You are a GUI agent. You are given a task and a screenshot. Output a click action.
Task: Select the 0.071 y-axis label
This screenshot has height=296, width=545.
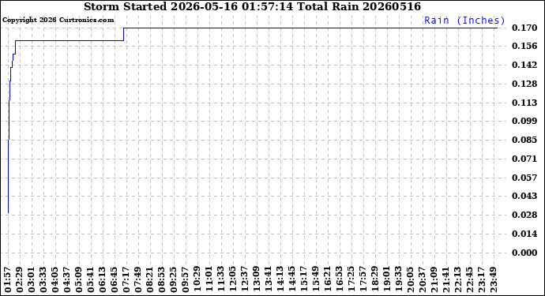point(524,159)
